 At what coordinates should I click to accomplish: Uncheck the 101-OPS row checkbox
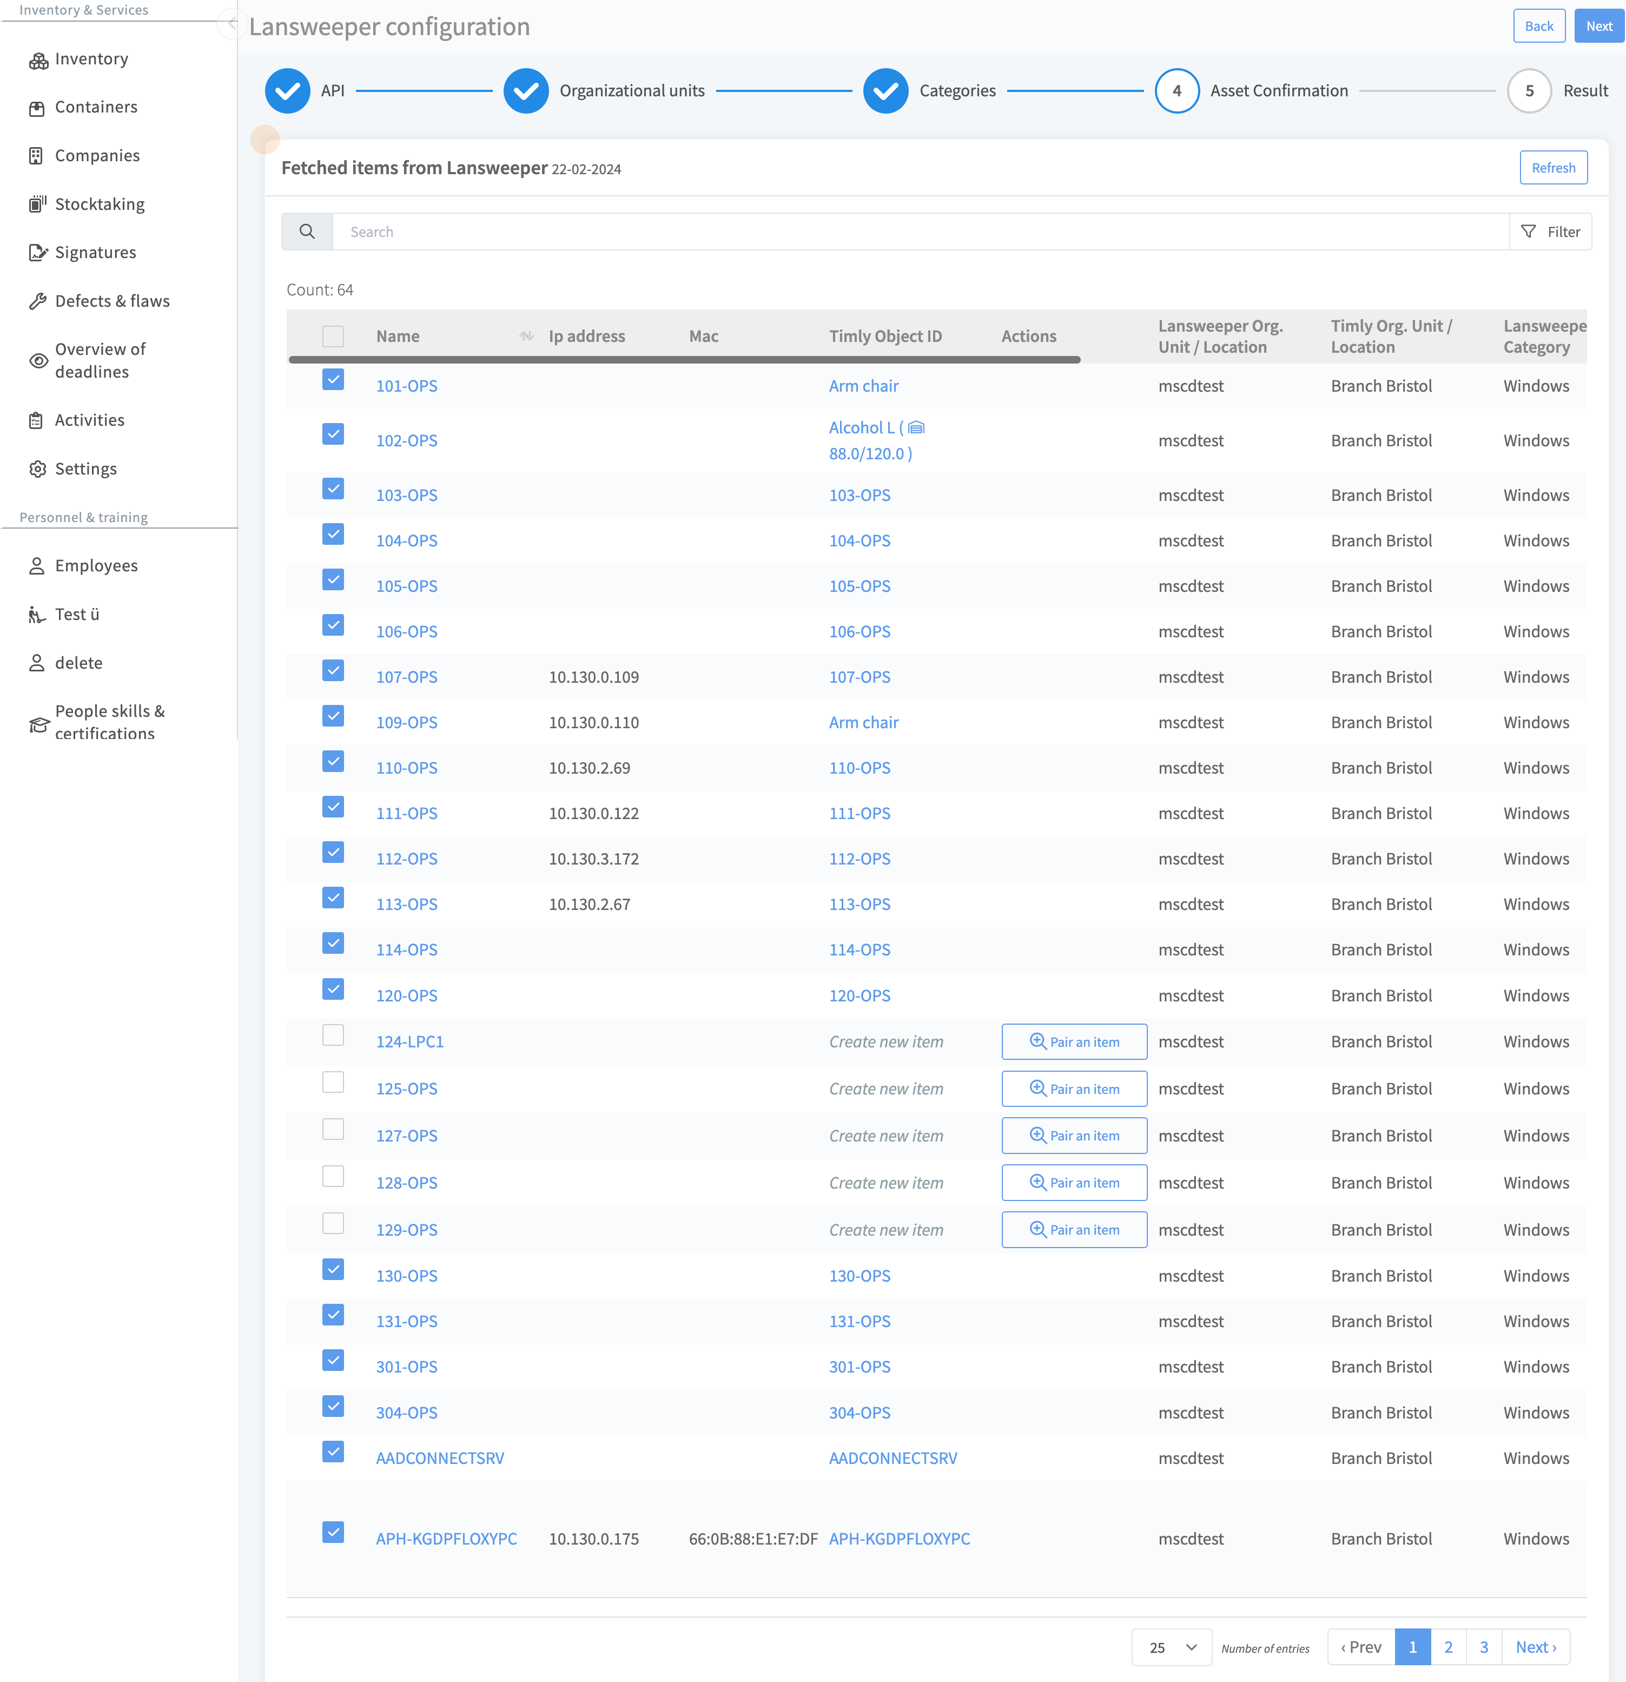333,379
